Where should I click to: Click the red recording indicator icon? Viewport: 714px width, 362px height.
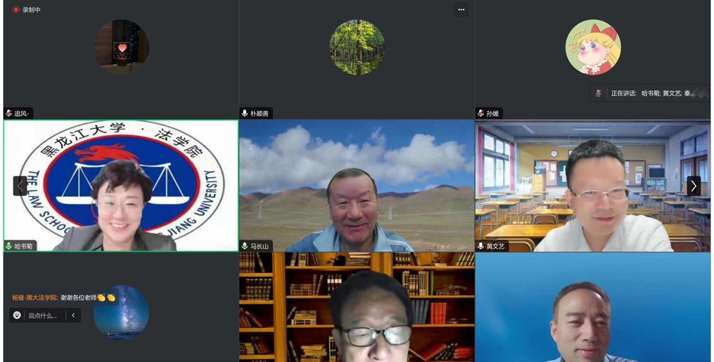tap(16, 10)
